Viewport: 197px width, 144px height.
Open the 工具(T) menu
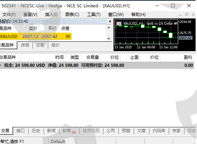[94, 15]
